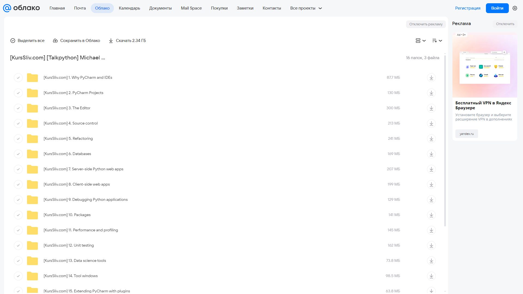The image size is (523, 294).
Task: Click the 'Сохранить в Облако' cloud icon
Action: pyautogui.click(x=55, y=41)
